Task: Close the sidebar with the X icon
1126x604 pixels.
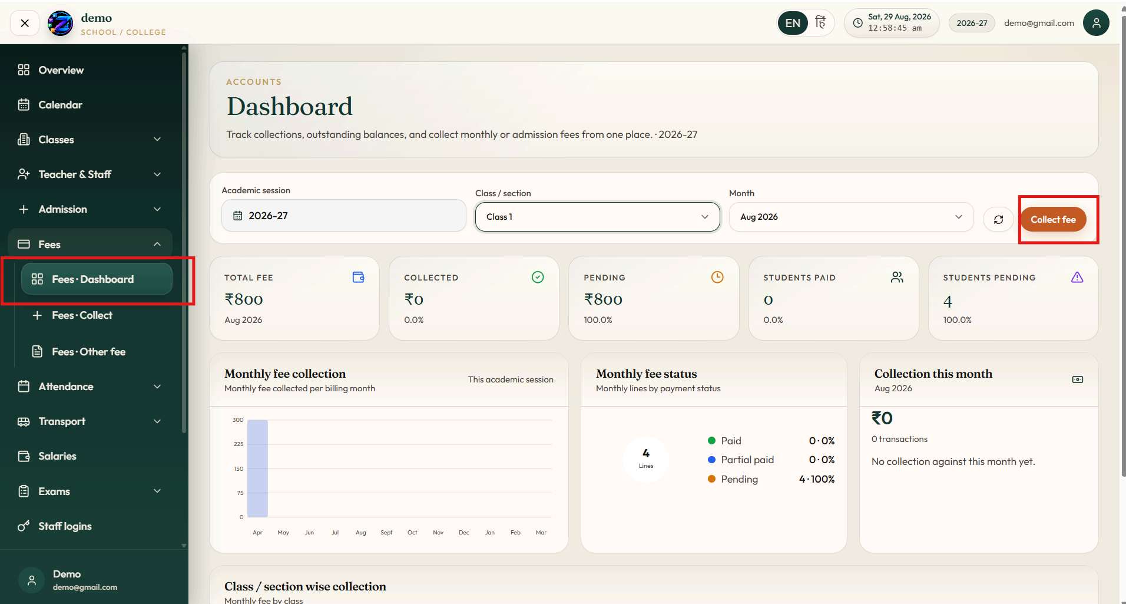Action: (25, 23)
